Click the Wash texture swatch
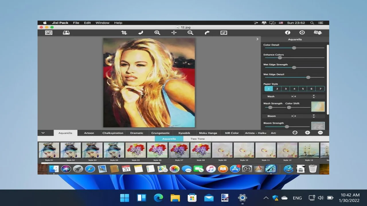Image resolution: width=367 pixels, height=206 pixels. [318, 106]
